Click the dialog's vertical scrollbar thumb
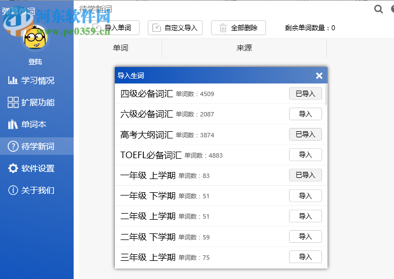Screen dimensions: 394x279 click(326, 94)
